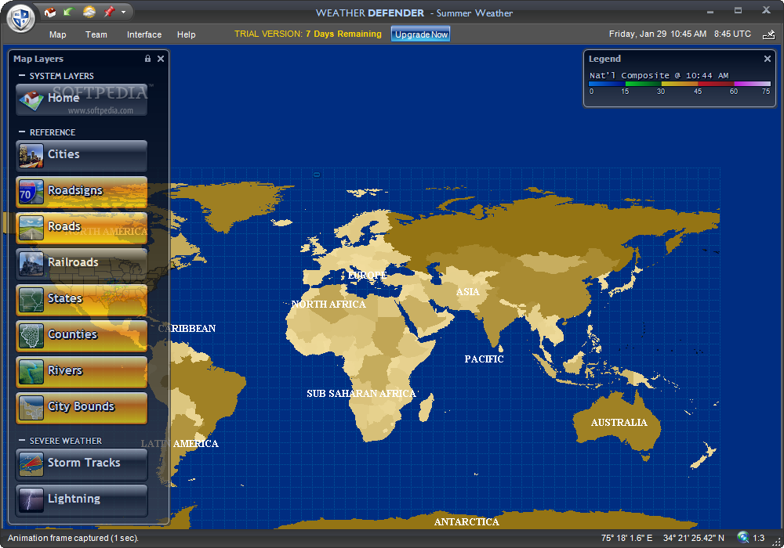Click the 8:45 UTC time
The width and height of the screenshot is (784, 548).
[732, 34]
